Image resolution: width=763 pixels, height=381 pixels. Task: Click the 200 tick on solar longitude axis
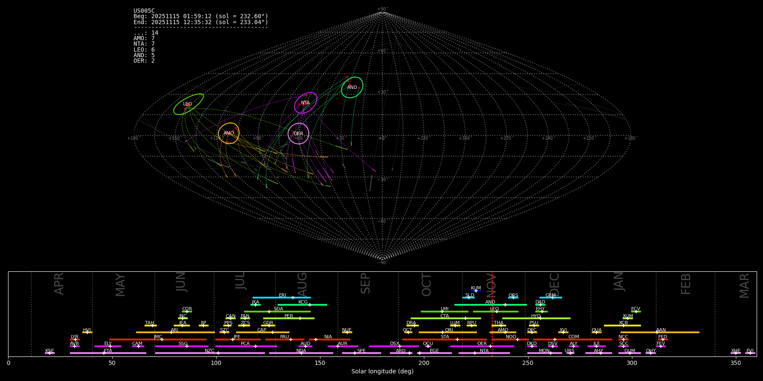(424, 363)
